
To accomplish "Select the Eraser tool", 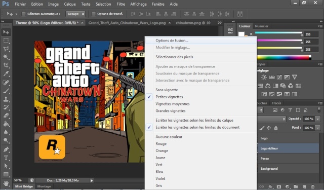I will 6,116.
